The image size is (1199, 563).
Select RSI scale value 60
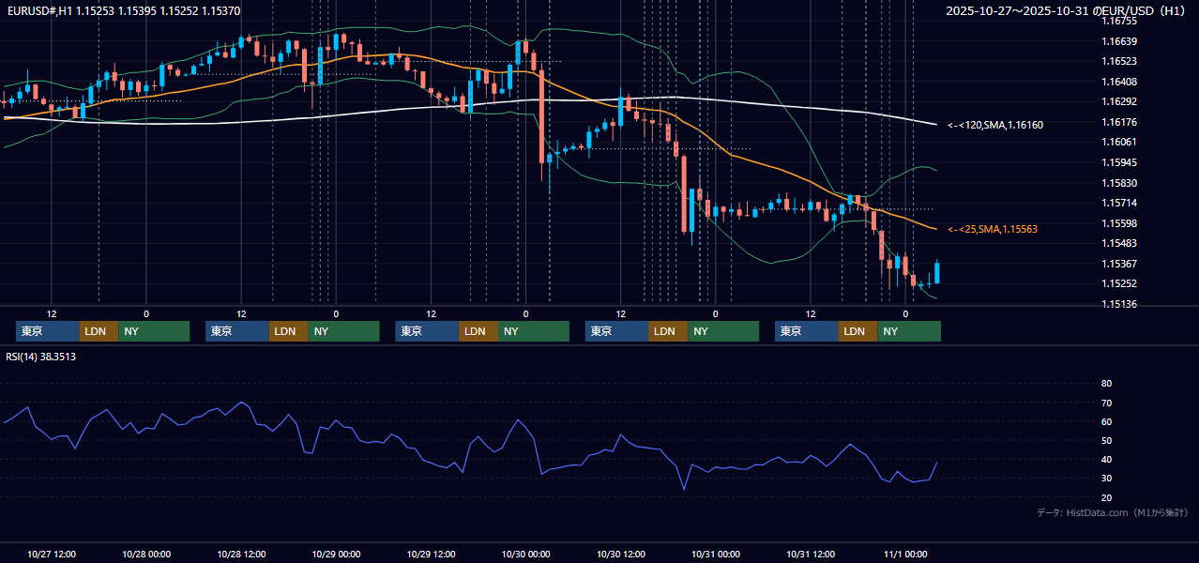[x=1106, y=421]
